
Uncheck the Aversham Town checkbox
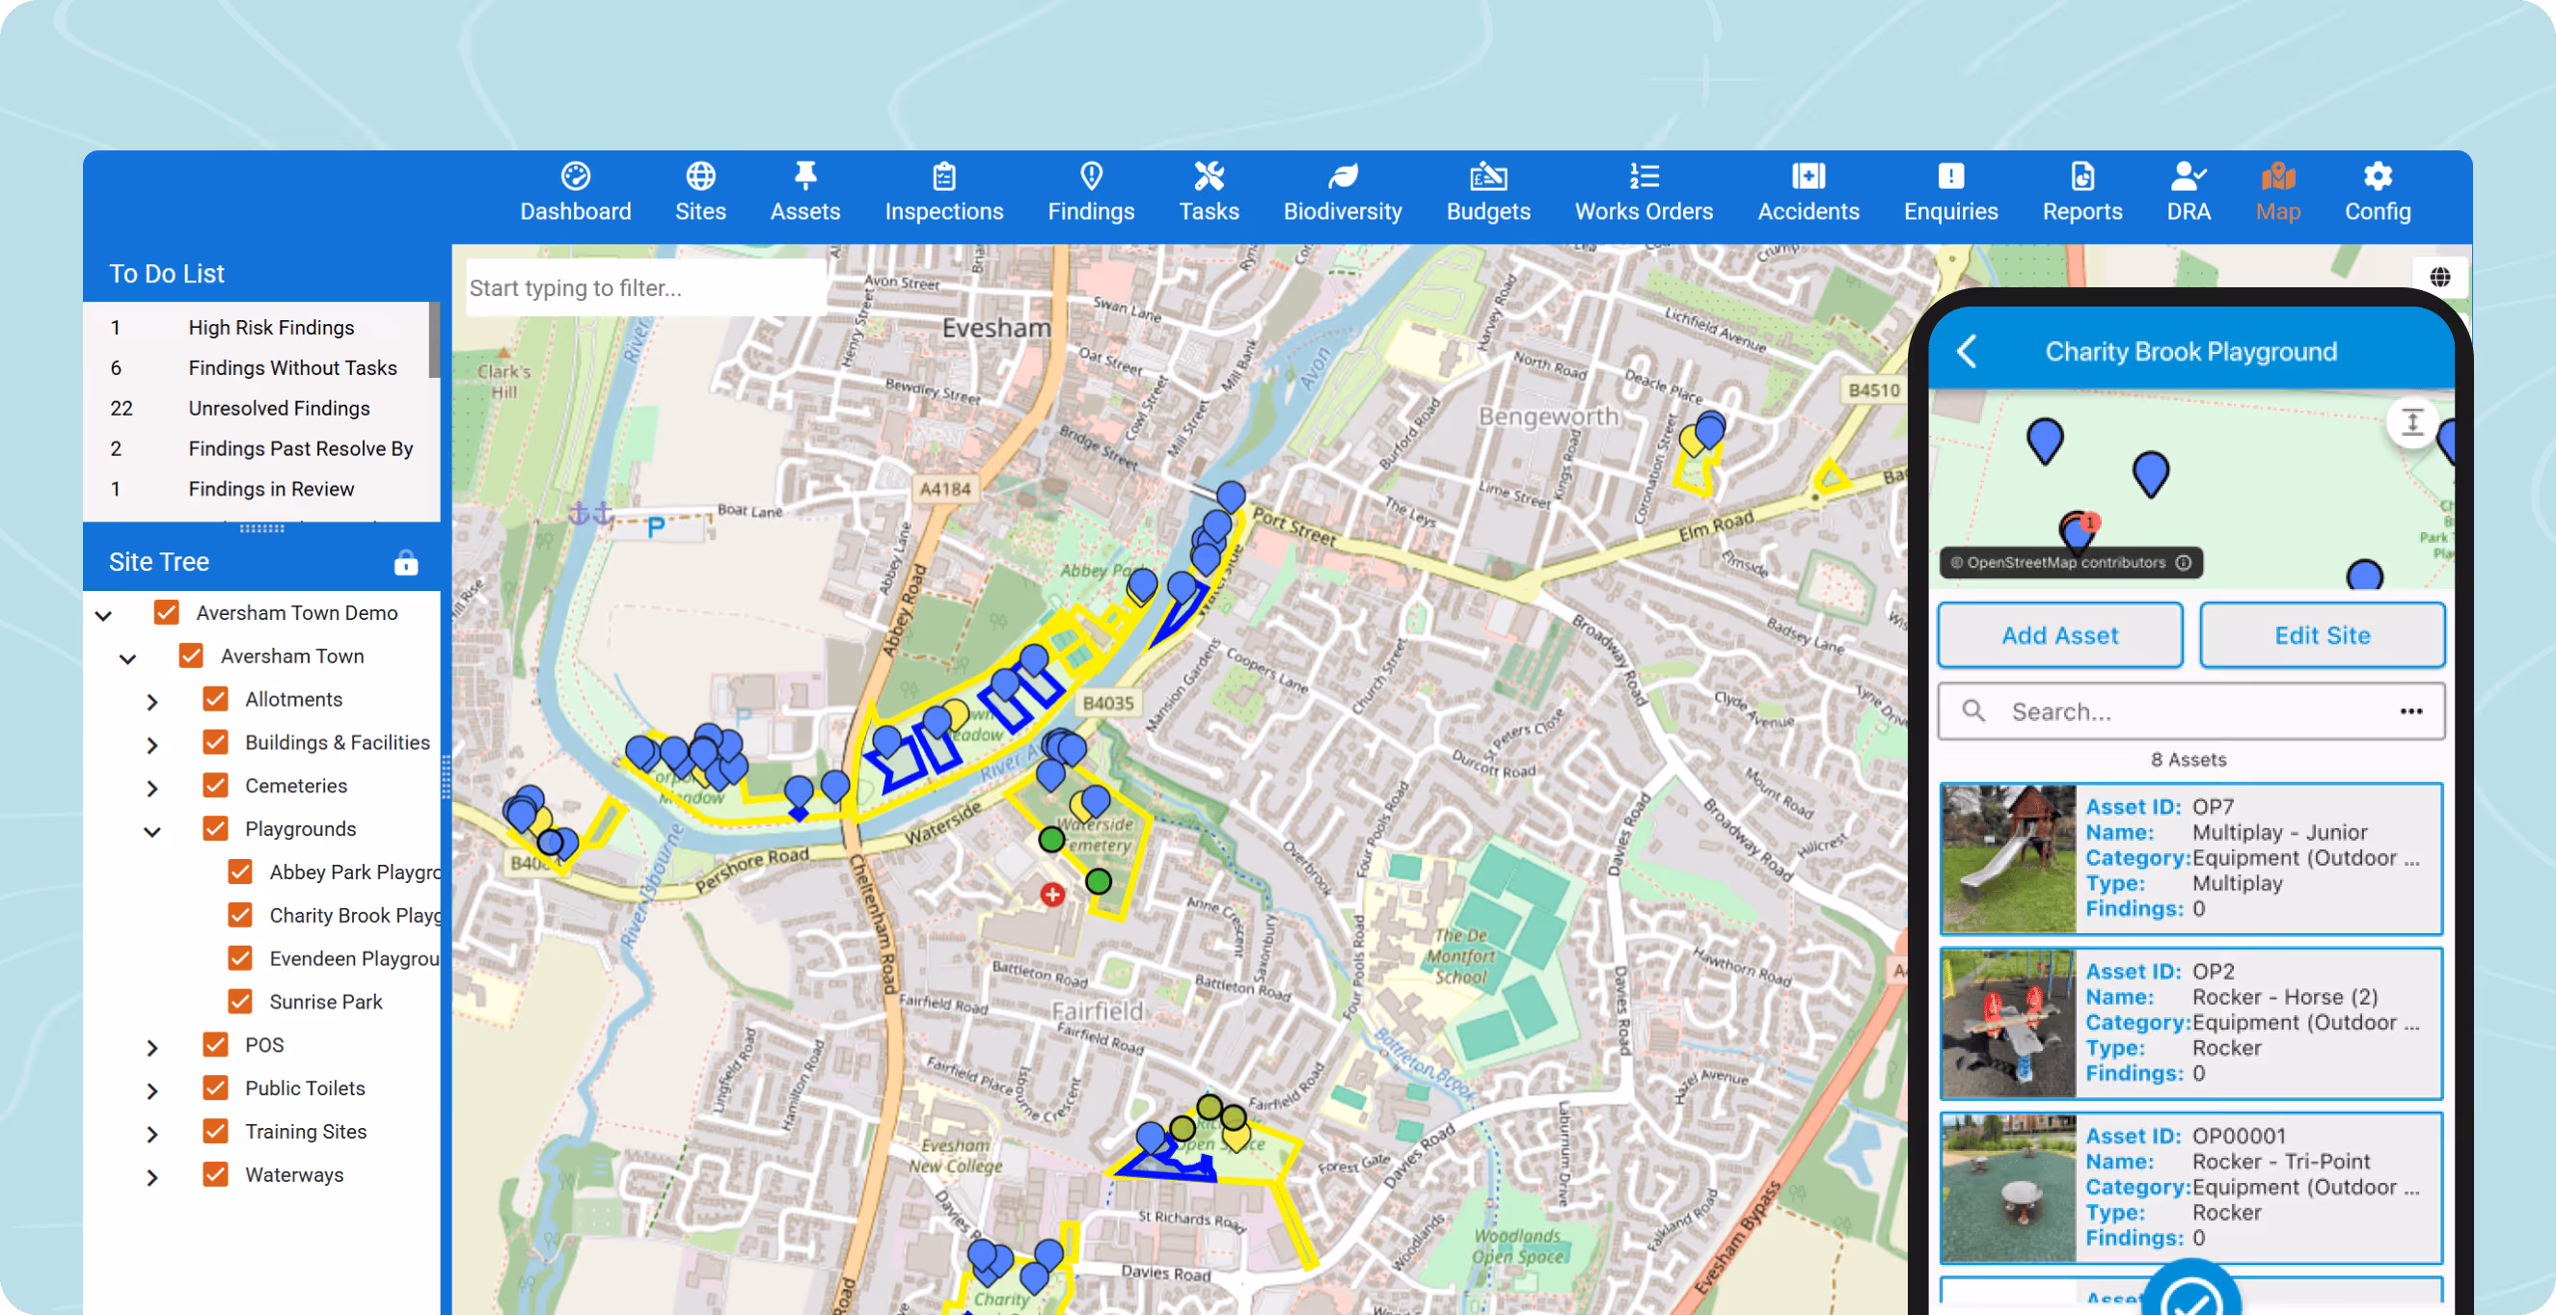(192, 656)
